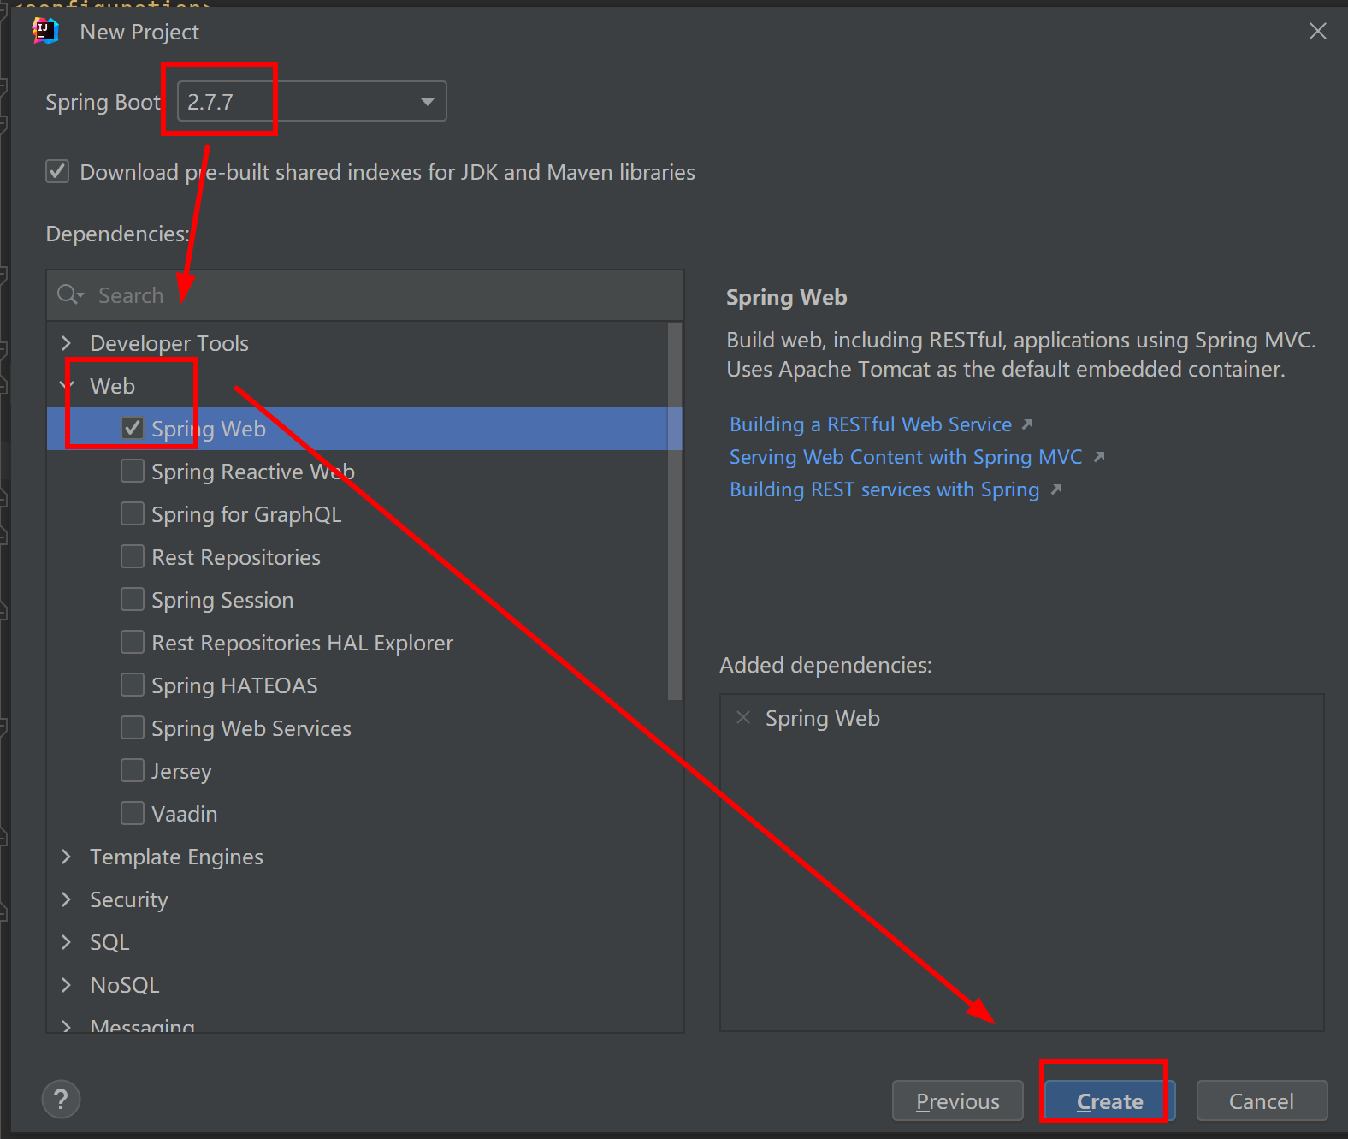Select the SQL tree label

click(x=109, y=942)
